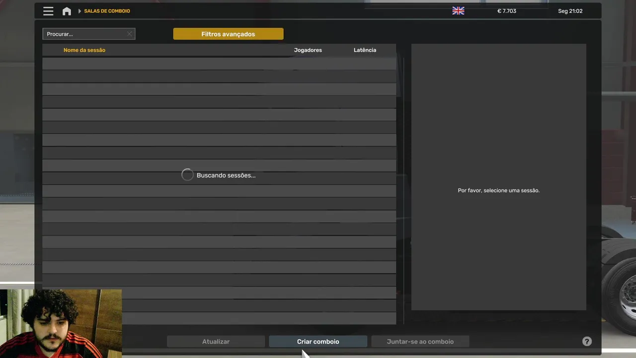Click the session list scrollbar
This screenshot has height=358, width=636.
pyautogui.click(x=403, y=191)
